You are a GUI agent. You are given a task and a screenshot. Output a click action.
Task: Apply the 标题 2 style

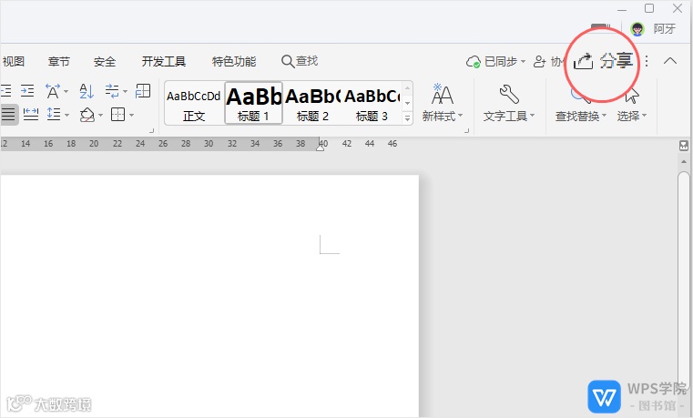tap(312, 103)
